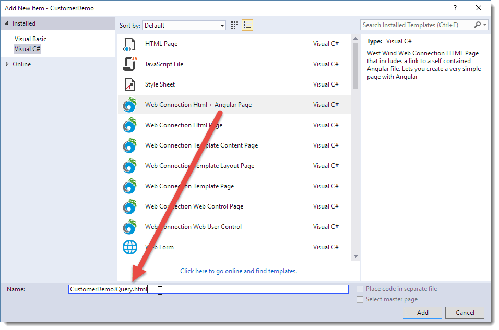Click the Name input field
499x330 pixels.
click(x=208, y=289)
